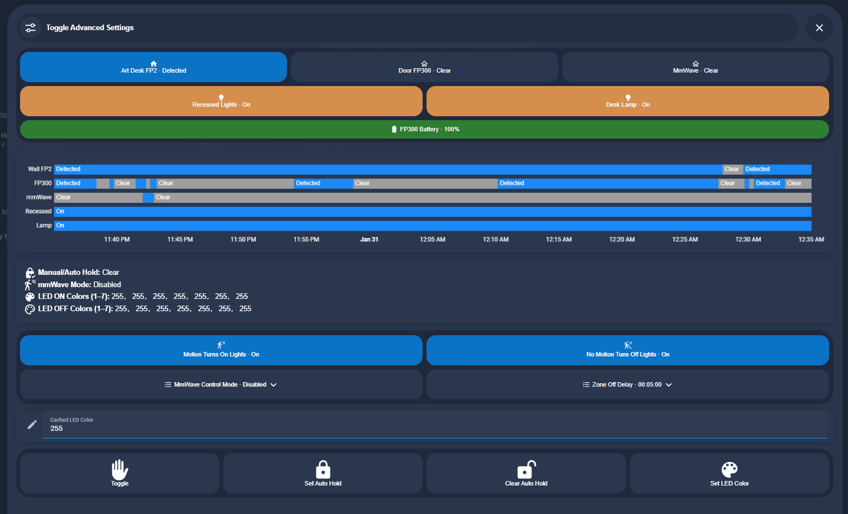Close the settings dialog with X
848x514 pixels.
[x=819, y=28]
